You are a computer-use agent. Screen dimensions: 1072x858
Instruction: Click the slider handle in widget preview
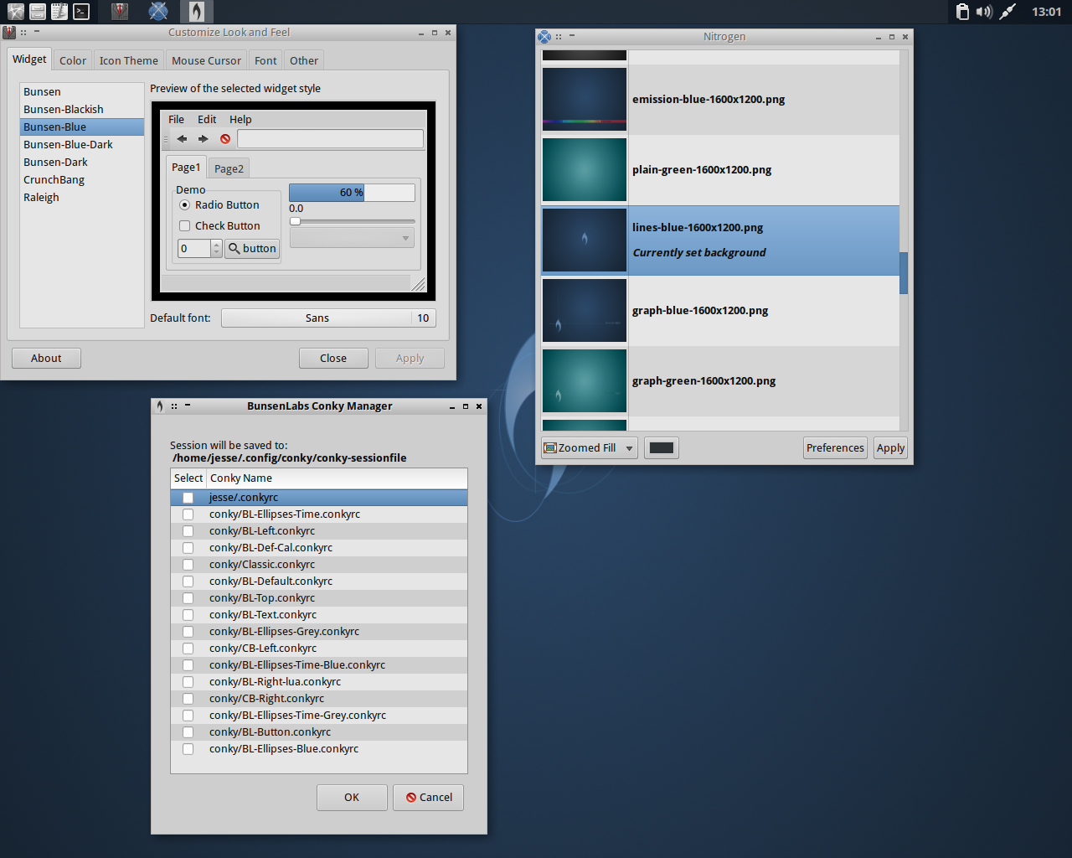(x=295, y=221)
